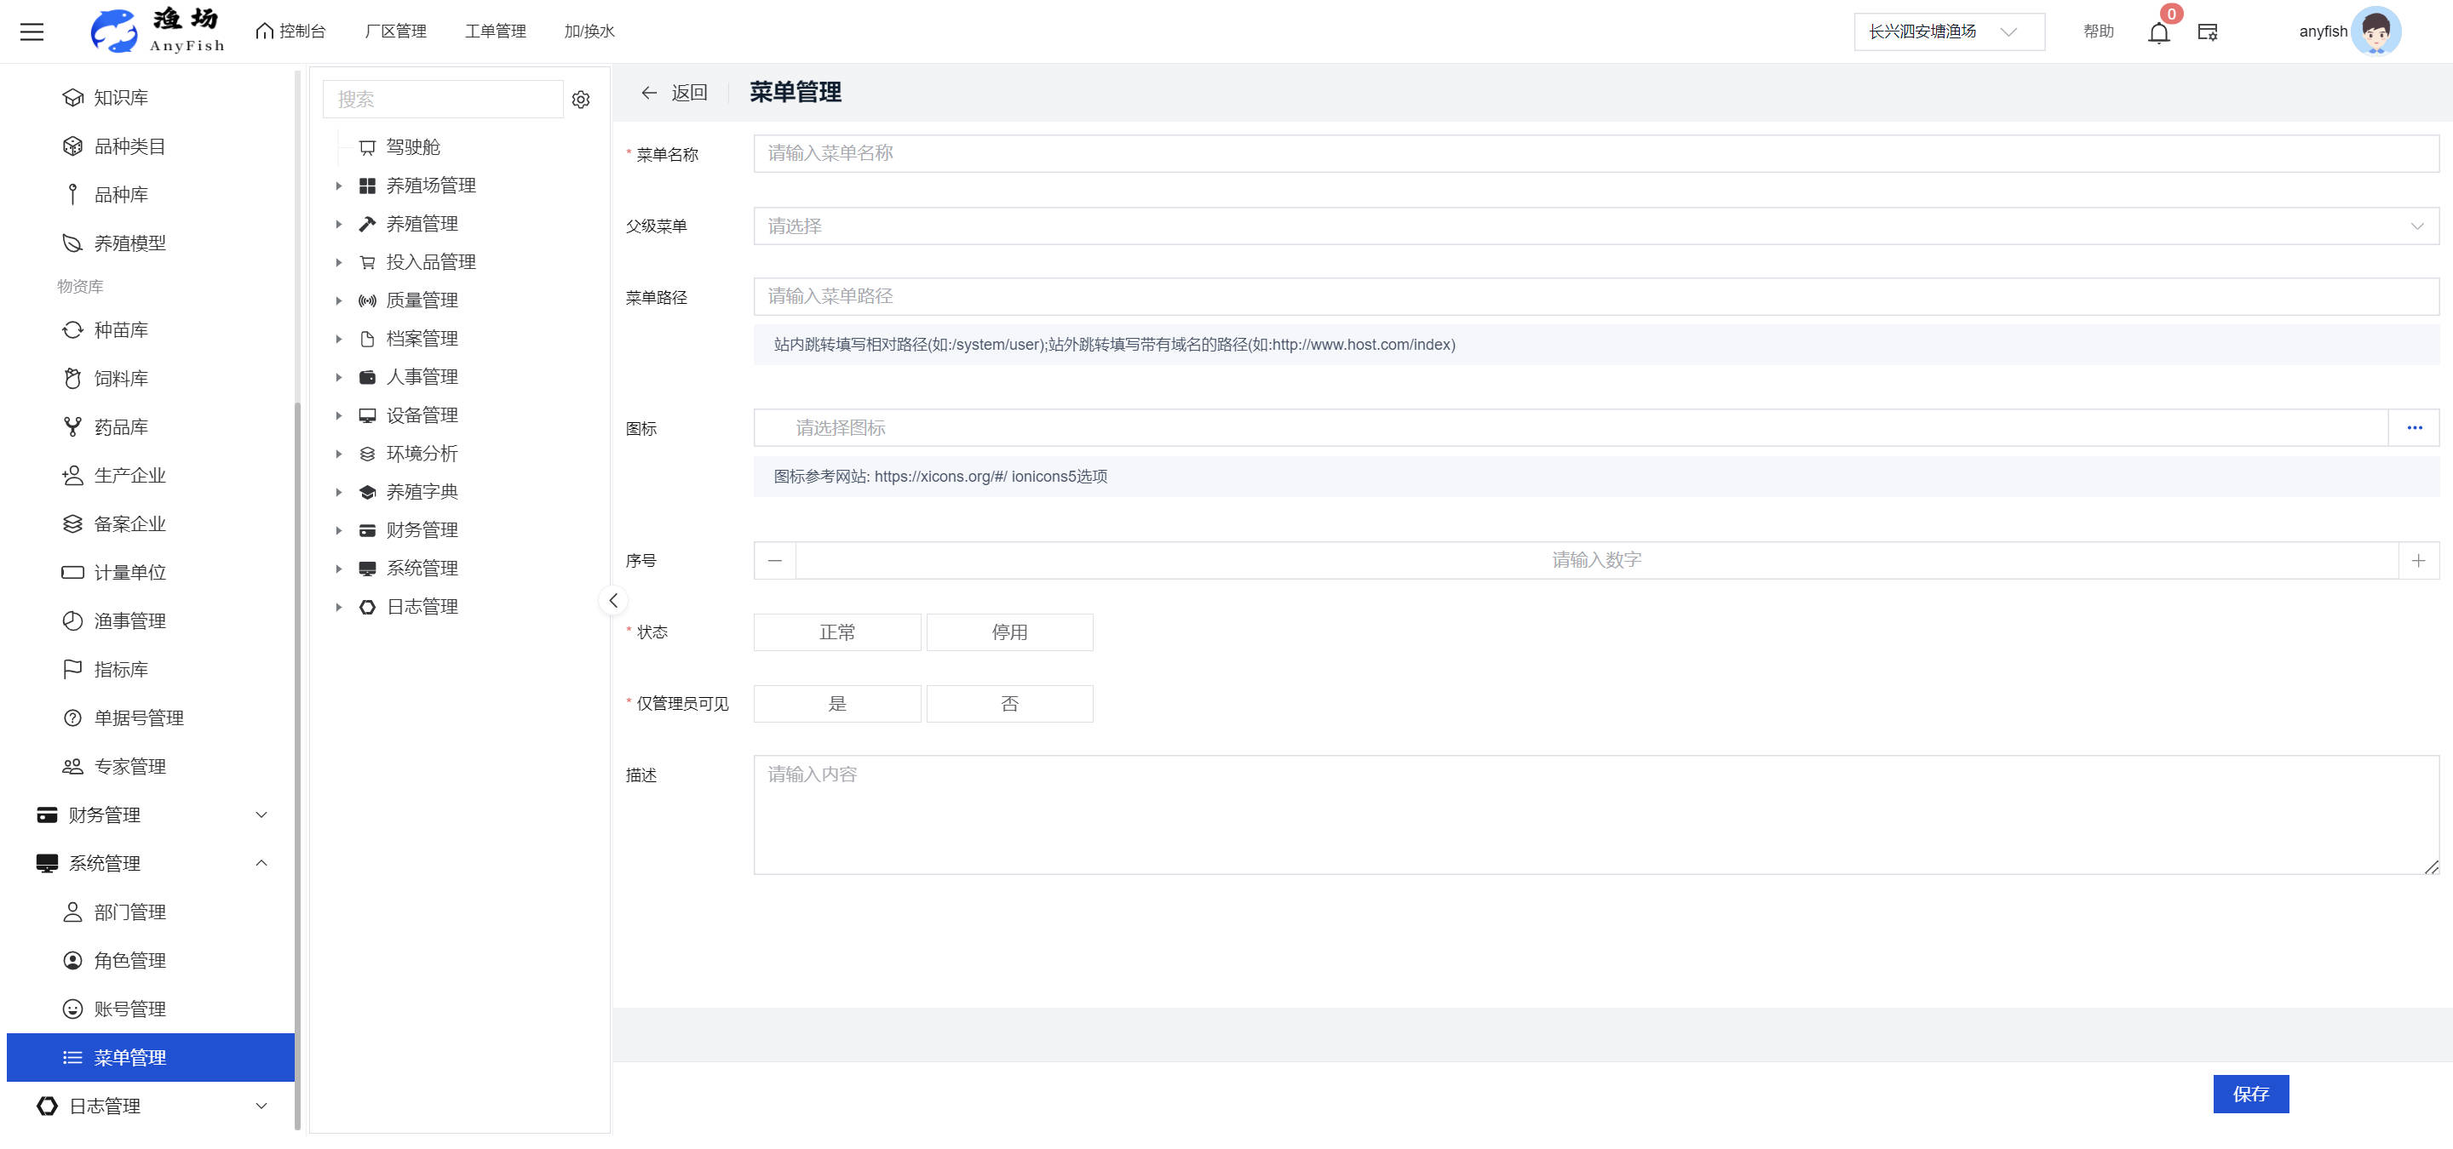Click the 菜单名称 input field
2453x1149 pixels.
pos(1595,153)
